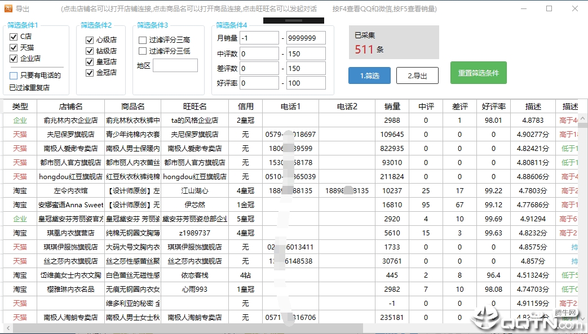Minimize the 导出 window
The image size is (588, 334).
tap(524, 8)
